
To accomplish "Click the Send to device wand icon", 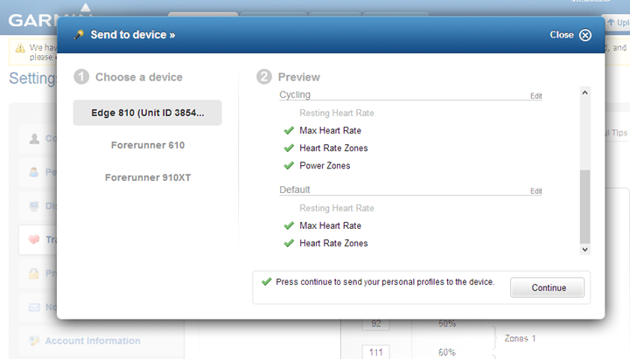I will point(79,35).
